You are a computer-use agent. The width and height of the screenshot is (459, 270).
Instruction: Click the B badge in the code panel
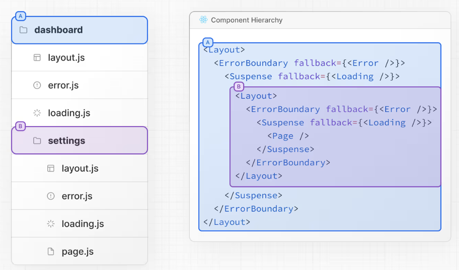239,87
